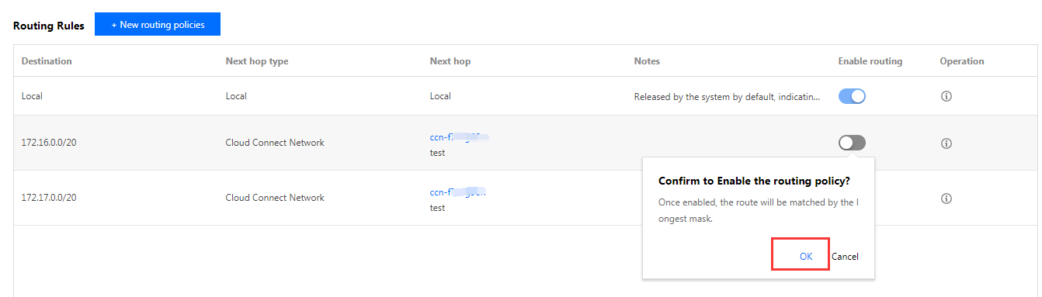Click the Next hop type column header
Screen dimensions: 1042x297
(x=257, y=61)
